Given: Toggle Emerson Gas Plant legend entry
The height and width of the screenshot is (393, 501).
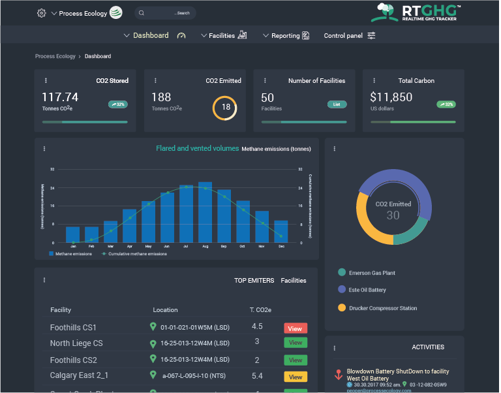Looking at the screenshot, I should tap(367, 272).
